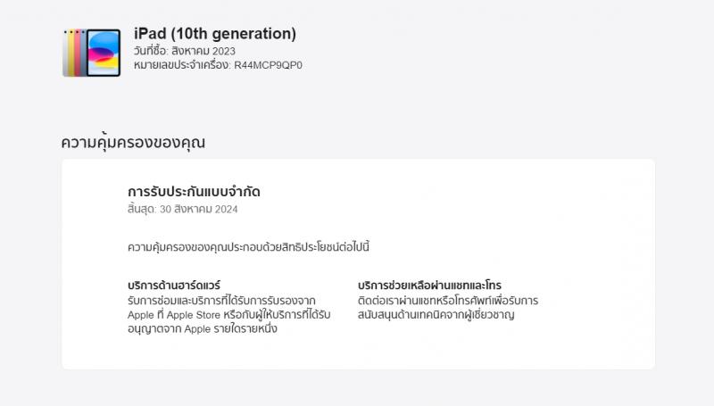
Task: Click the Apple Store text in the description
Action: (192, 315)
